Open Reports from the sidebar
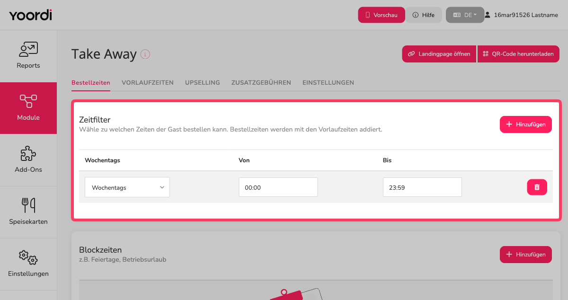 [28, 56]
